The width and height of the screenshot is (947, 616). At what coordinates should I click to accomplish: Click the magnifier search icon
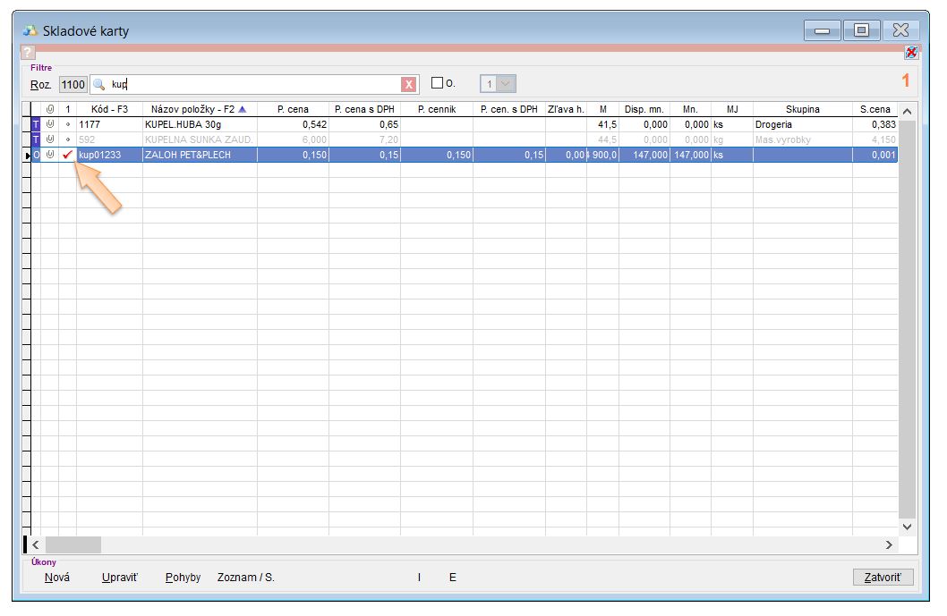99,84
